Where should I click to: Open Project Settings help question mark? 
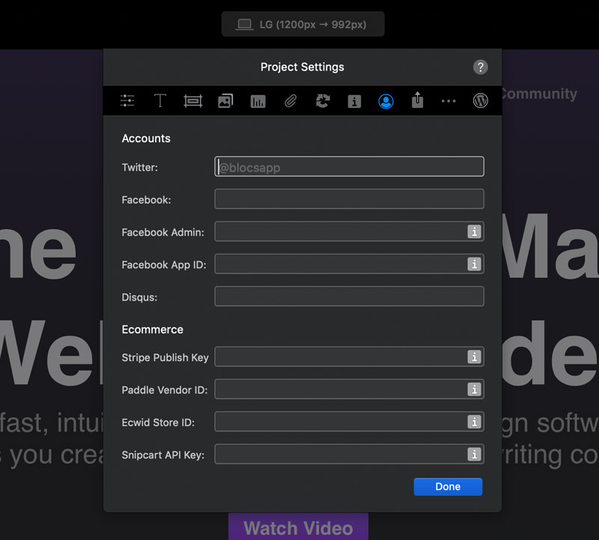[x=480, y=67]
